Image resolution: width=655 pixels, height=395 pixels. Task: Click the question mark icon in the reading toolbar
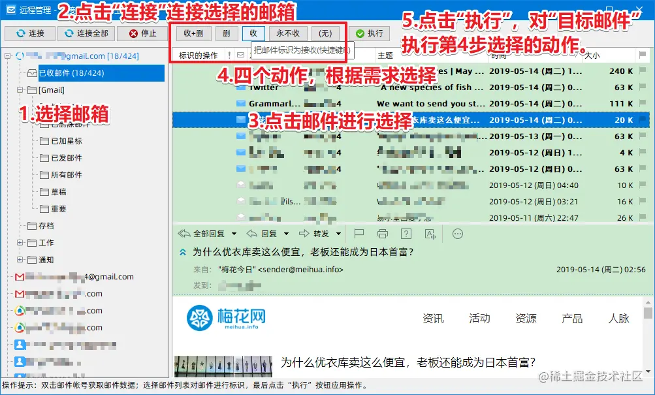click(x=406, y=234)
